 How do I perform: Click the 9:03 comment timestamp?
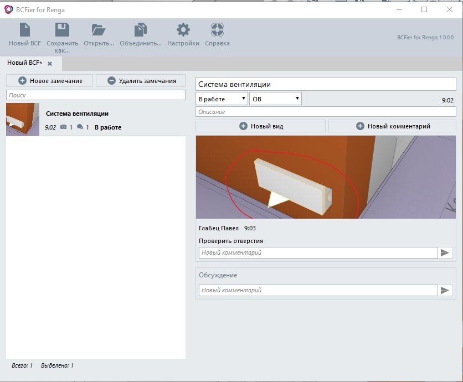coord(250,228)
